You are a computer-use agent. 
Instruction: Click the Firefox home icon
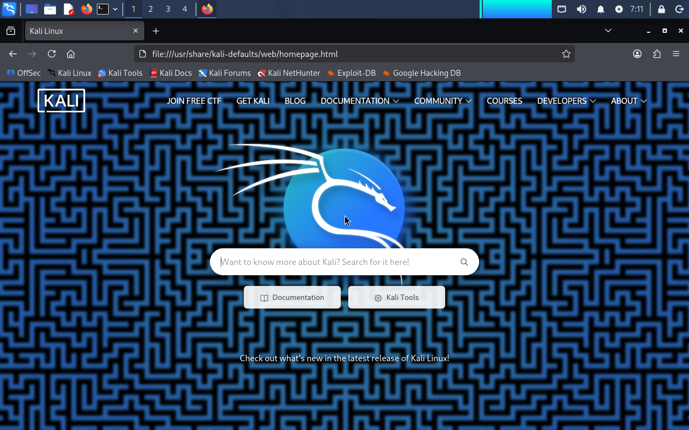point(71,54)
